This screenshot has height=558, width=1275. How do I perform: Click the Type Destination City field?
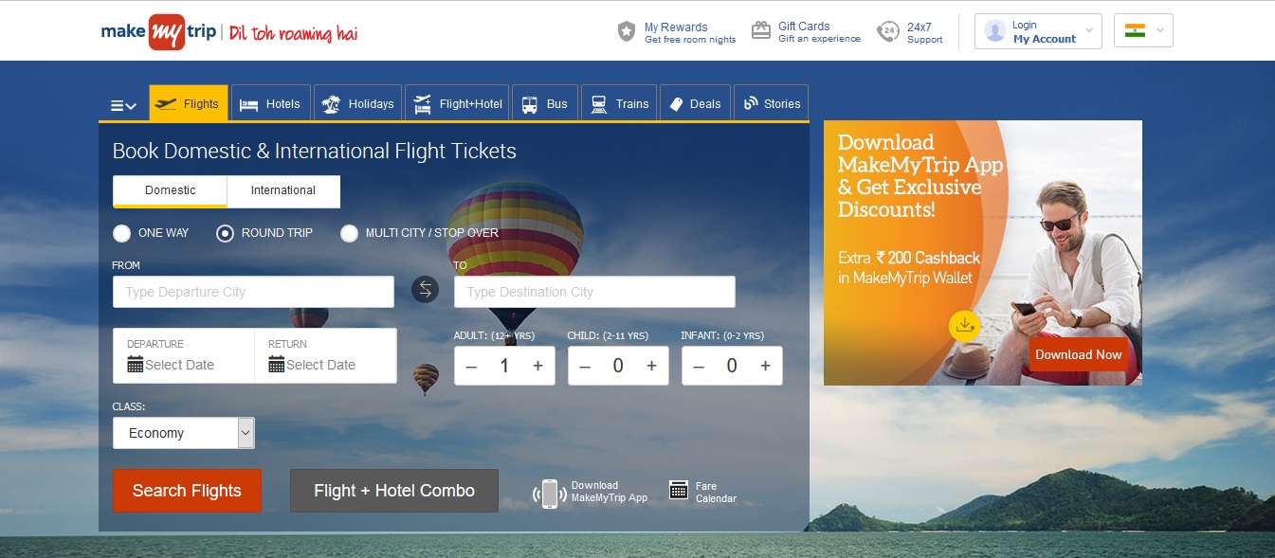[x=594, y=292]
